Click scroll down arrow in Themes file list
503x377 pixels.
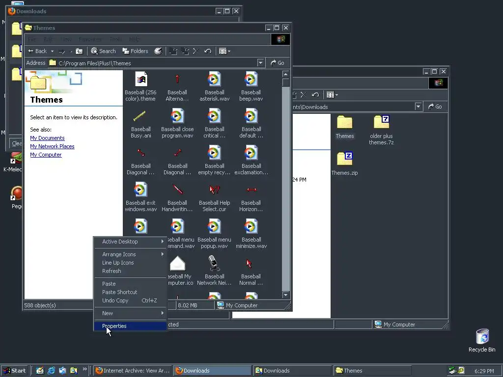click(x=285, y=295)
